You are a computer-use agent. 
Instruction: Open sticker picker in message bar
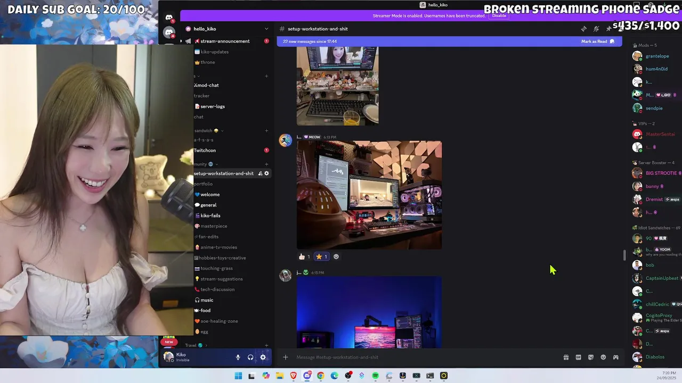(x=590, y=357)
